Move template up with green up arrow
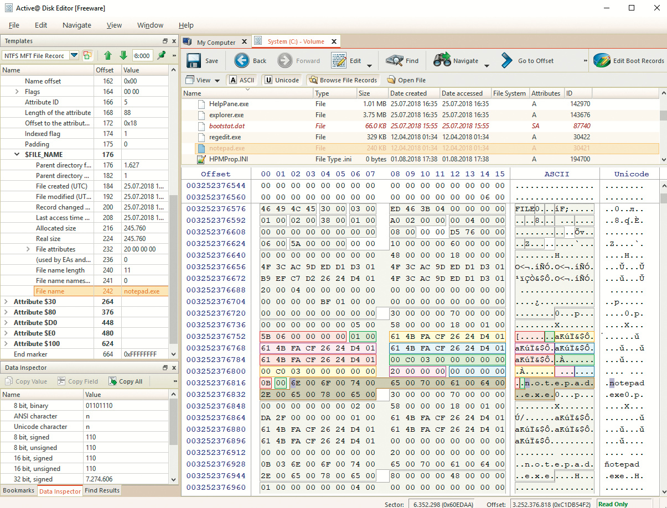 [108, 56]
